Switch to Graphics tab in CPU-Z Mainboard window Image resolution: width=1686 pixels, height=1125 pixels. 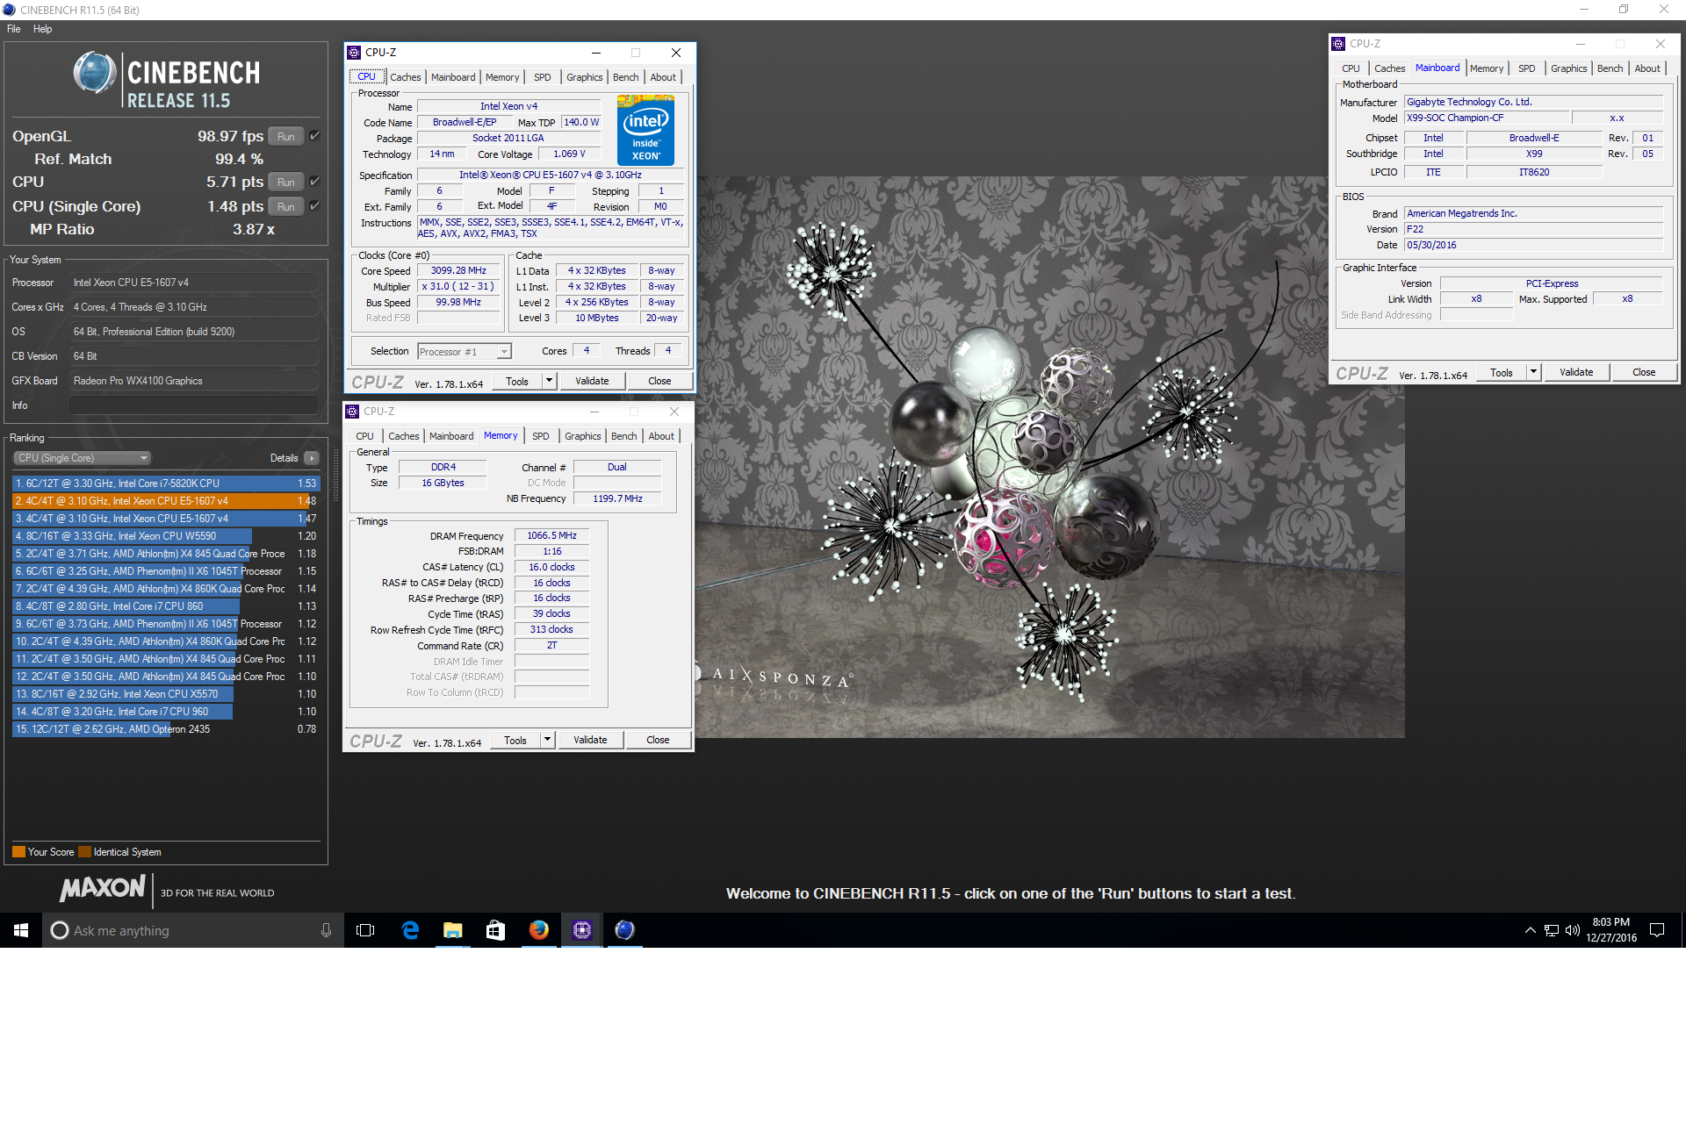tap(1568, 68)
